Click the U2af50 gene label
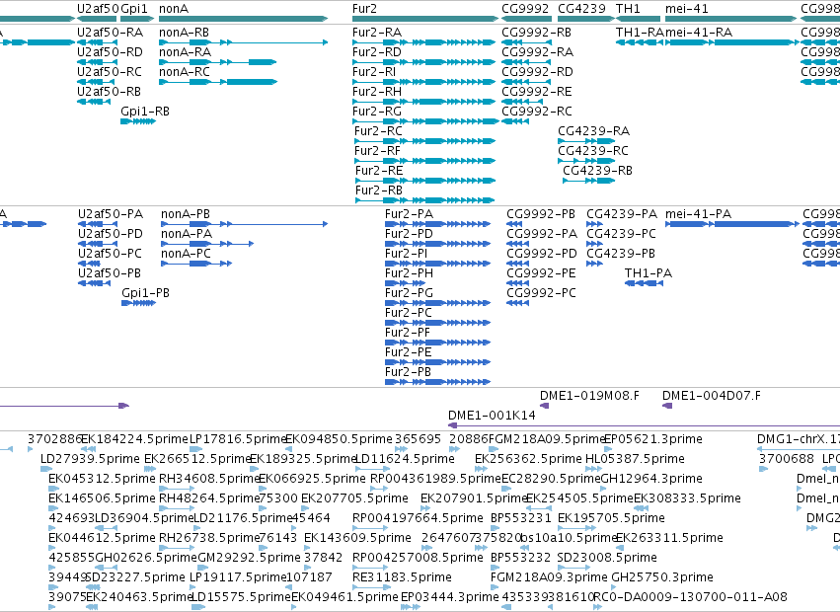This screenshot has height=612, width=840. (x=98, y=9)
